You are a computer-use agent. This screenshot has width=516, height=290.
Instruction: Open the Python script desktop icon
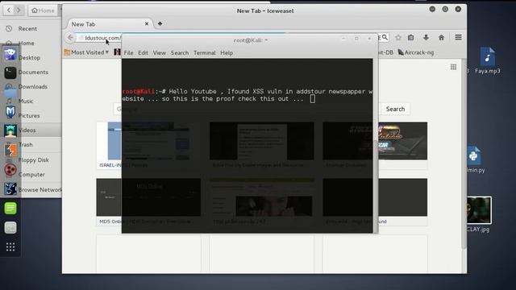click(474, 159)
